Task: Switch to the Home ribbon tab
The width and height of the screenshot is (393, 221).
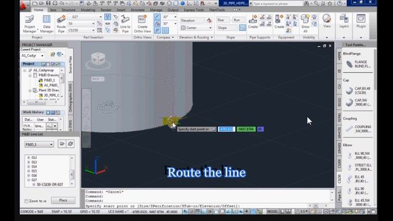Action: click(x=38, y=10)
